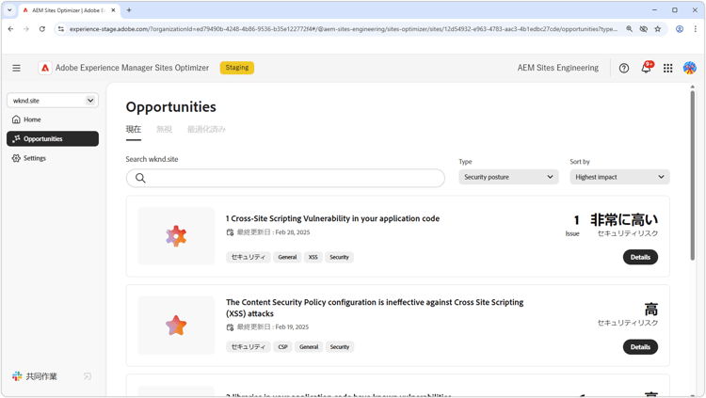Bookmark this page with the star icon

click(x=657, y=29)
